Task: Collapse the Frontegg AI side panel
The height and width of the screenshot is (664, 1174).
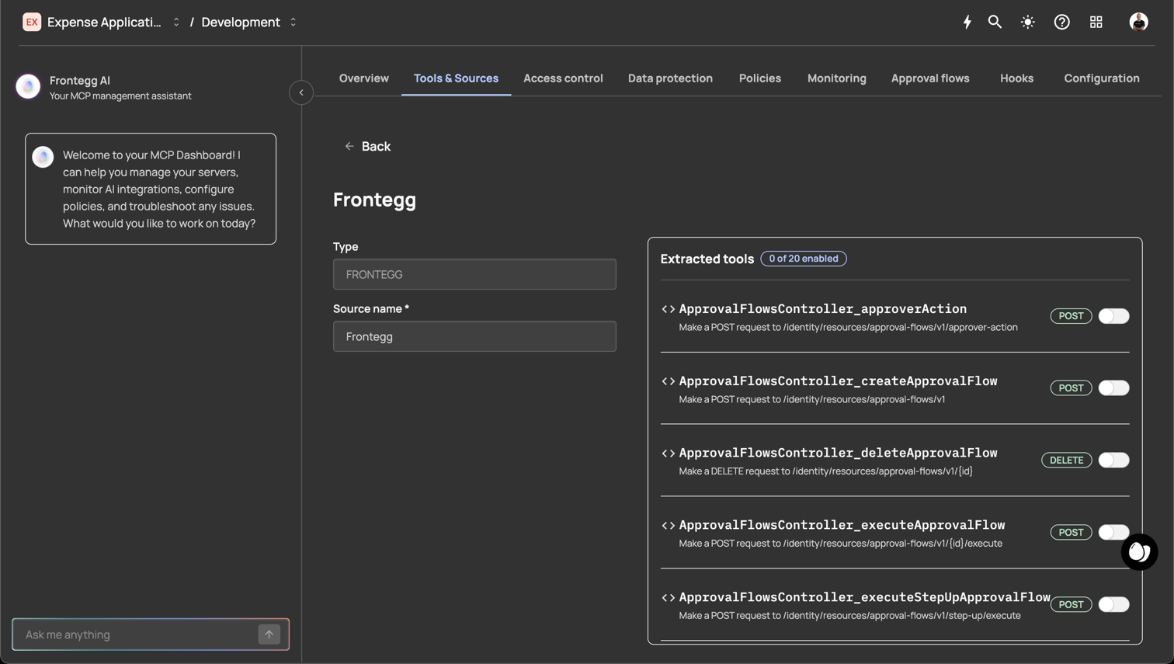Action: click(x=301, y=92)
